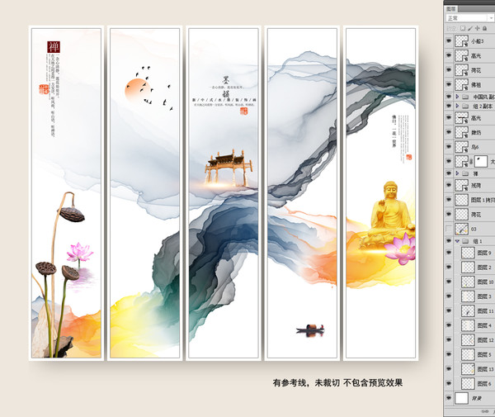Select white layer mask thumbnail beside 鸟6's lower neighbor
Viewport: 495px width, 417px height.
point(480,161)
